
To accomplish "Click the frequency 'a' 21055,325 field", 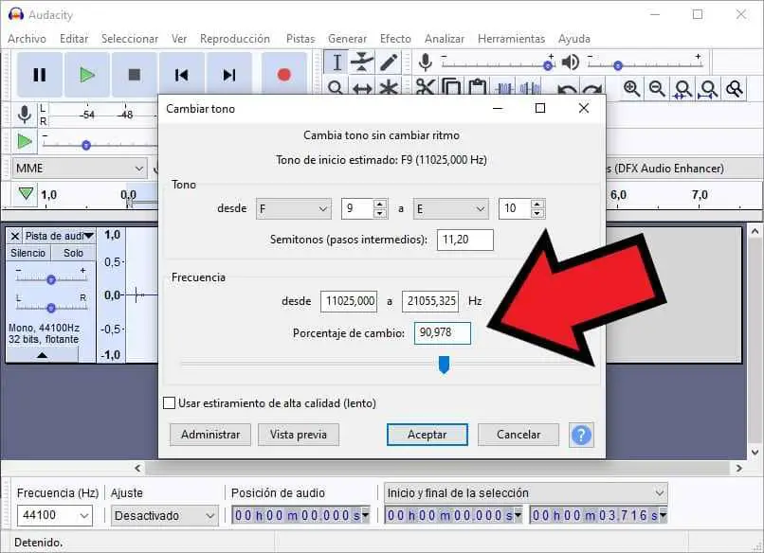I will (x=430, y=301).
